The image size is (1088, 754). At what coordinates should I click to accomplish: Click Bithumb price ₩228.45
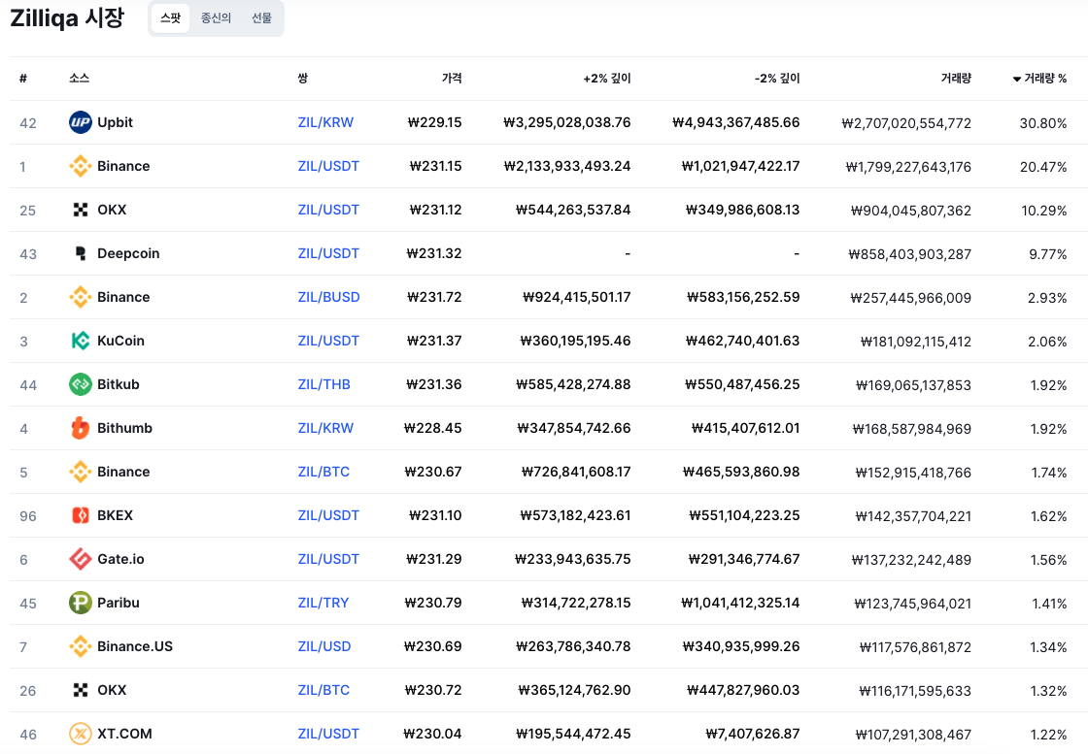[433, 428]
